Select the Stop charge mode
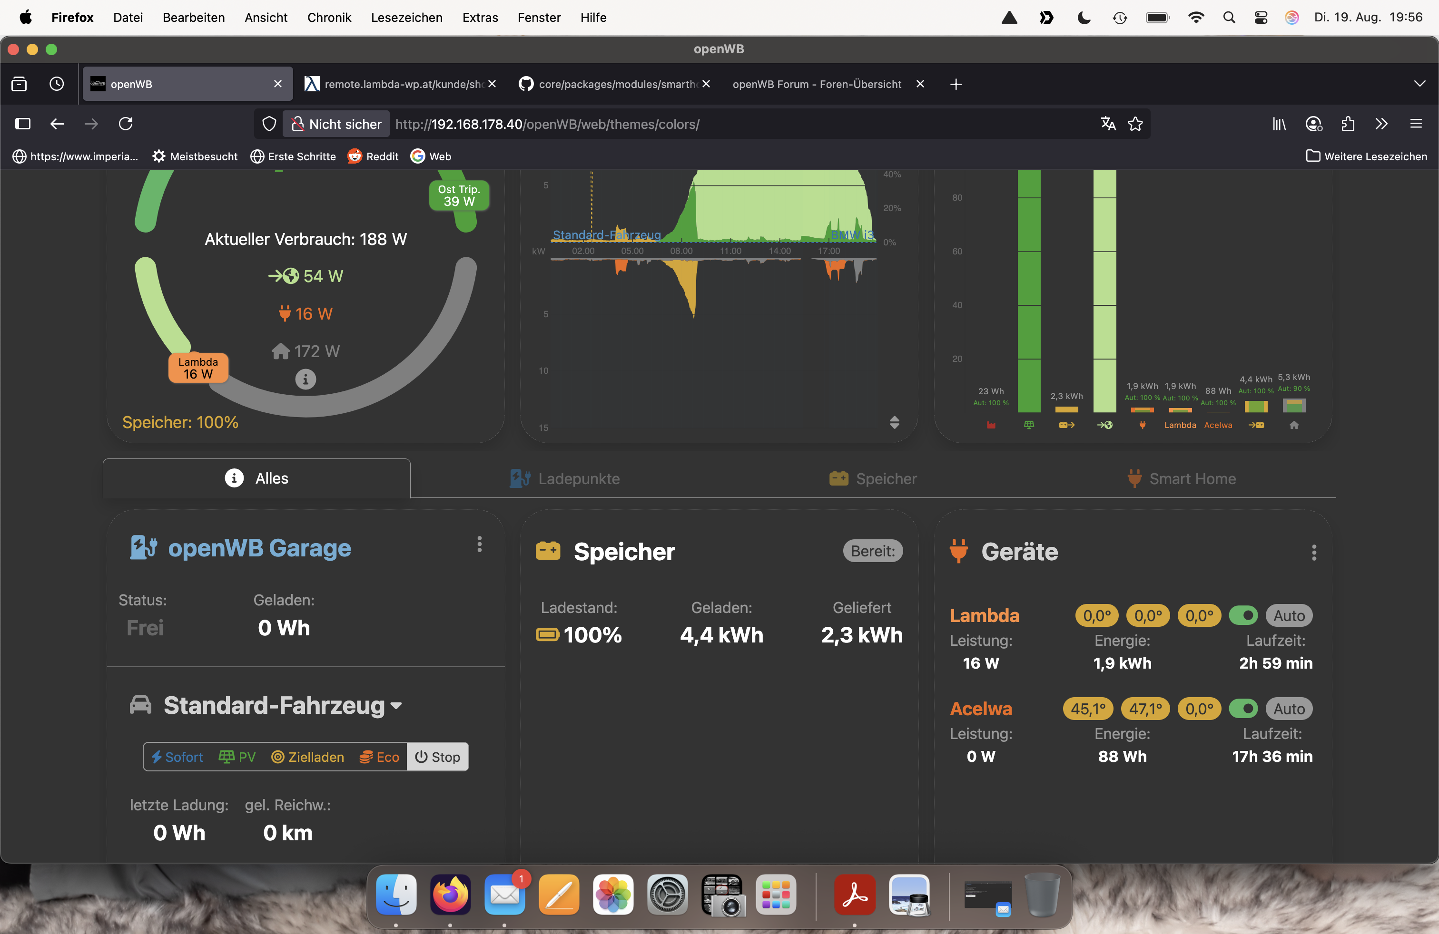 point(438,757)
